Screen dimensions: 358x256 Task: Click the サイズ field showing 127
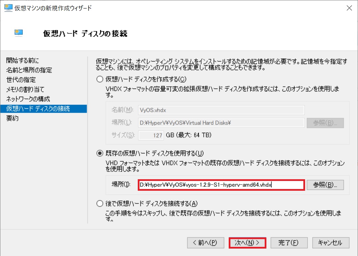[x=151, y=135]
